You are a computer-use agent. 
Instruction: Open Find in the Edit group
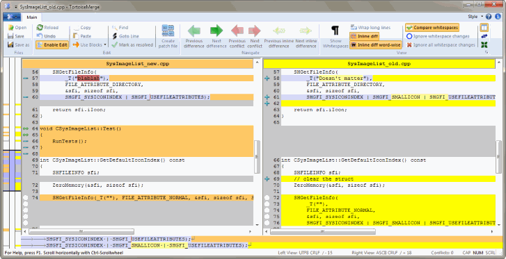click(x=120, y=28)
